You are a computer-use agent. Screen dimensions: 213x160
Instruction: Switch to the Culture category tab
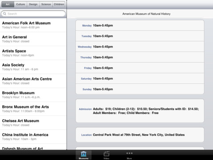20,4
